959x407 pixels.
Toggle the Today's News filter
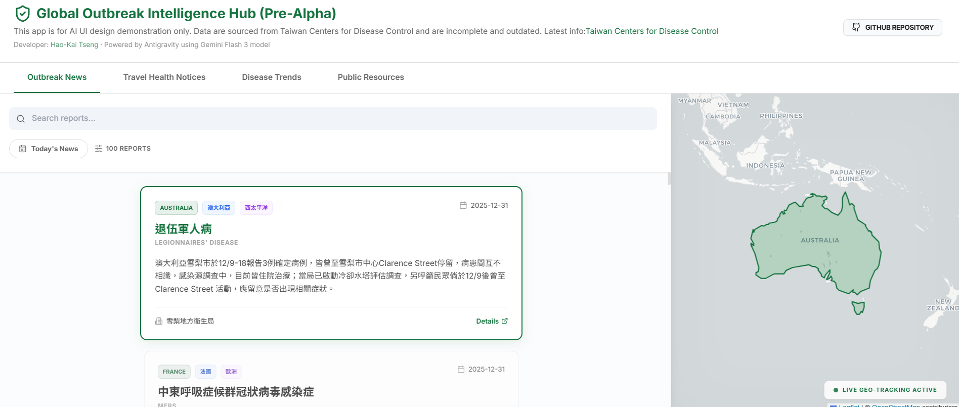coord(49,149)
